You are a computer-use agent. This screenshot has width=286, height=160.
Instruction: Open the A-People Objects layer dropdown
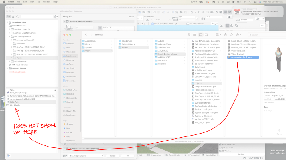point(86,156)
